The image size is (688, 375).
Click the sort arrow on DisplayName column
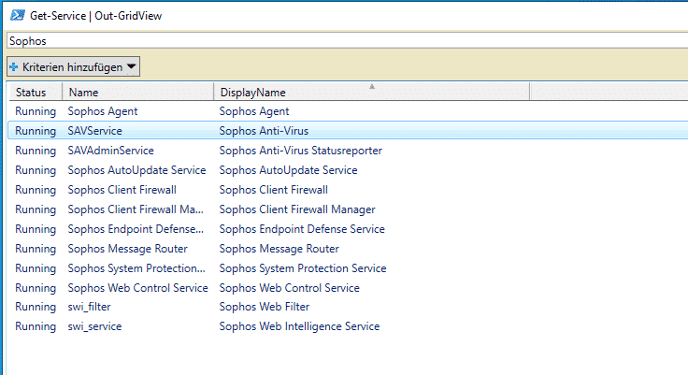[x=372, y=87]
